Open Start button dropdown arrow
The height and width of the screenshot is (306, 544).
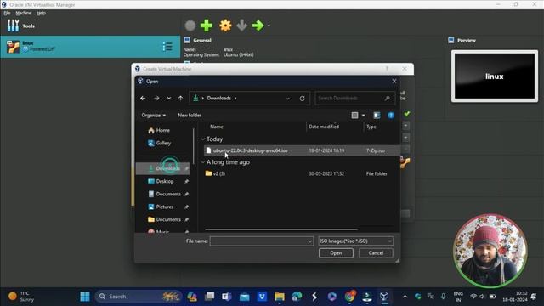(x=269, y=25)
